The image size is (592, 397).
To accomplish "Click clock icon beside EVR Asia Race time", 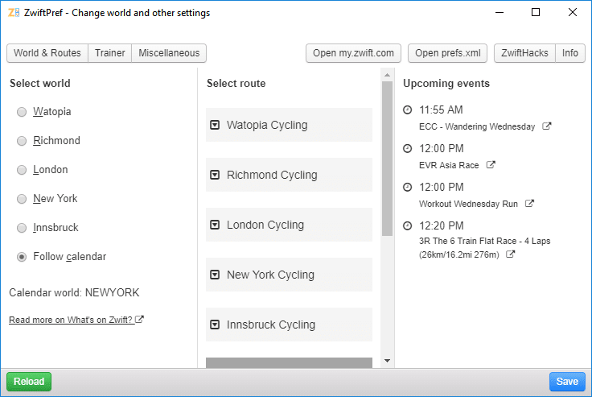I will [407, 149].
